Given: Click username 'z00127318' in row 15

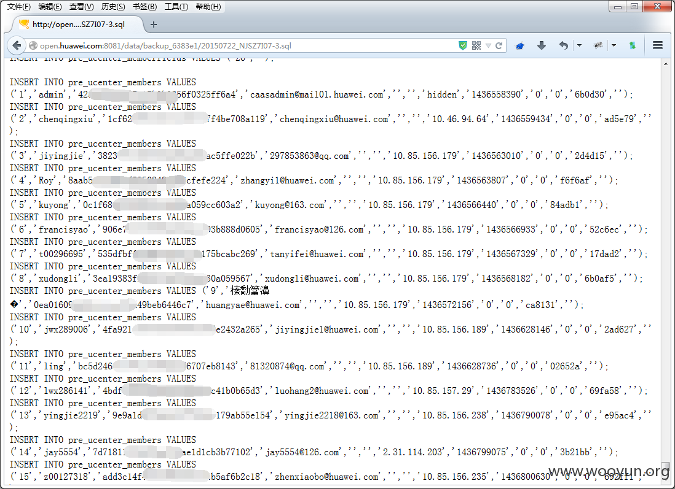Looking at the screenshot, I should pyautogui.click(x=66, y=477).
